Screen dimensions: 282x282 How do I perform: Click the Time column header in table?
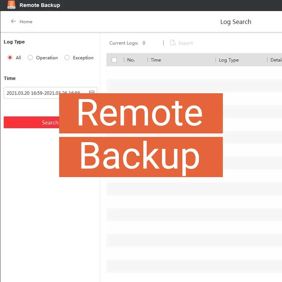[x=156, y=60]
